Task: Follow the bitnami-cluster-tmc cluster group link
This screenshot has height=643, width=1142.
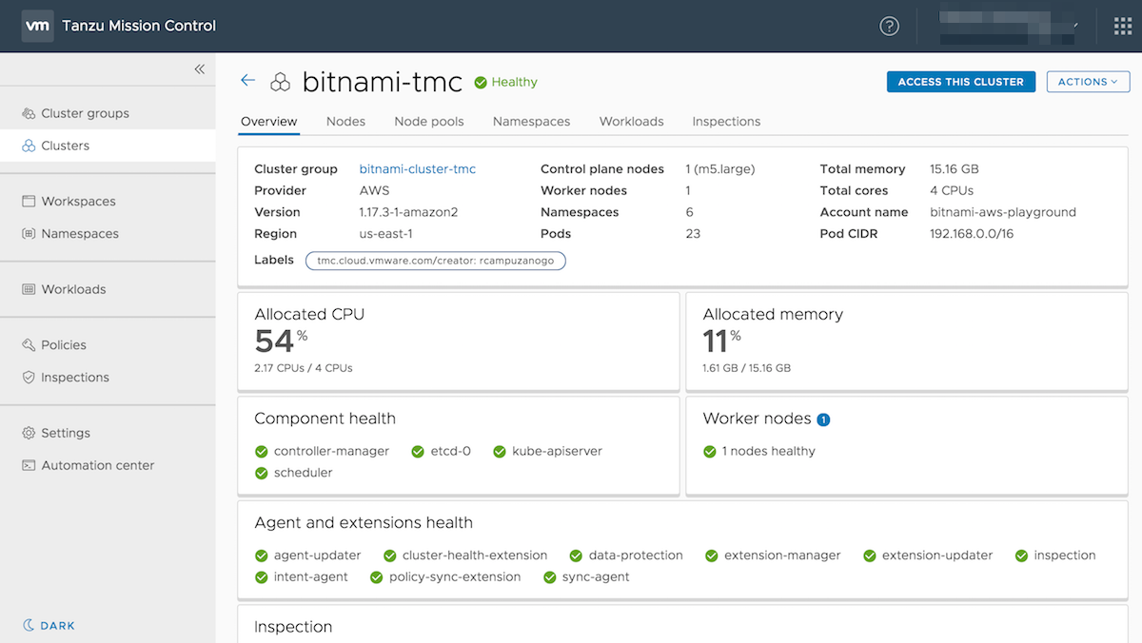Action: click(417, 169)
